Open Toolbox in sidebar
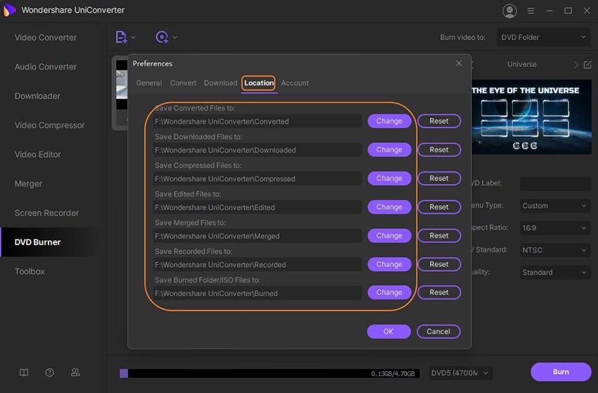Screen dimensions: 598x393 (30, 271)
